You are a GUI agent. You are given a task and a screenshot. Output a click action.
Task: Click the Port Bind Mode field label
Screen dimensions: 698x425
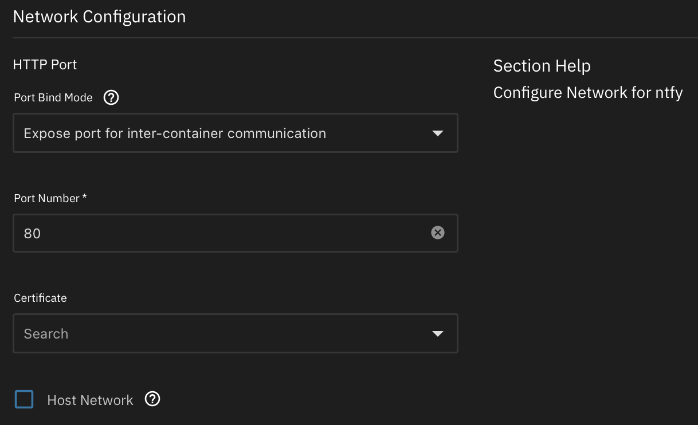point(53,98)
